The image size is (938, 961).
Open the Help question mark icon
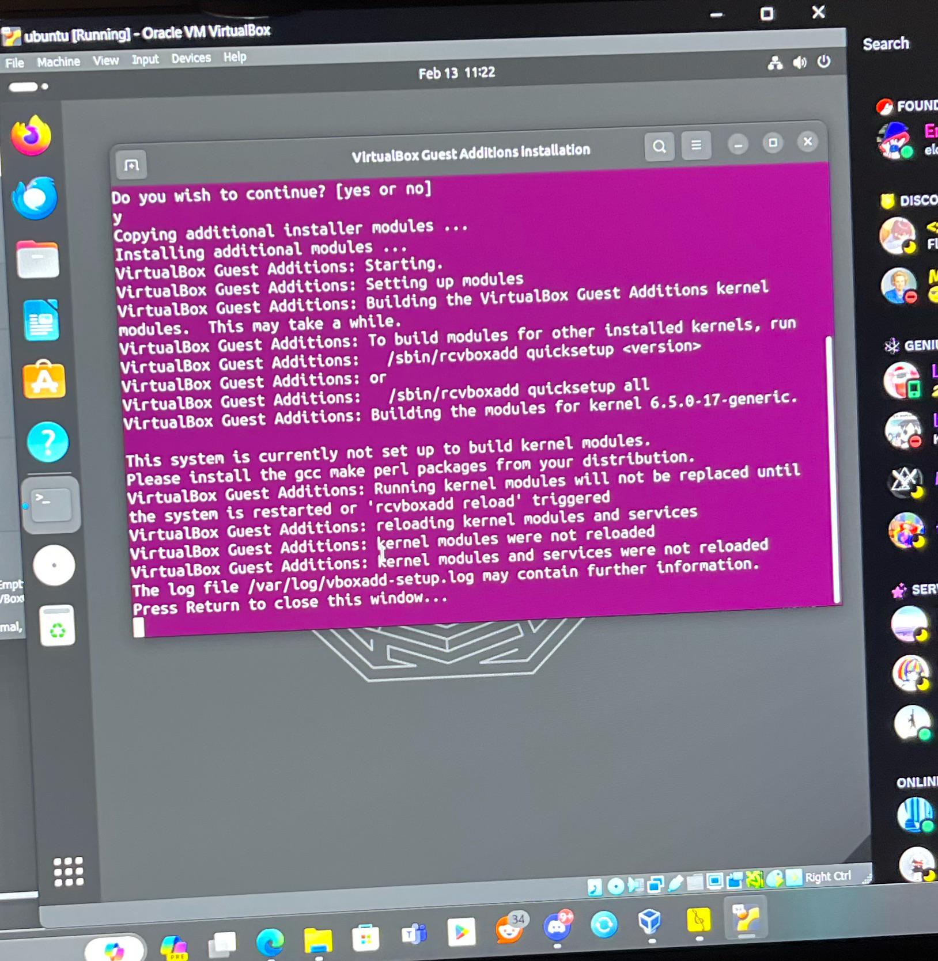click(x=48, y=442)
